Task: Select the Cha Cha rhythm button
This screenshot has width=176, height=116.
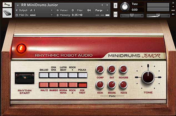Action: pos(53,75)
